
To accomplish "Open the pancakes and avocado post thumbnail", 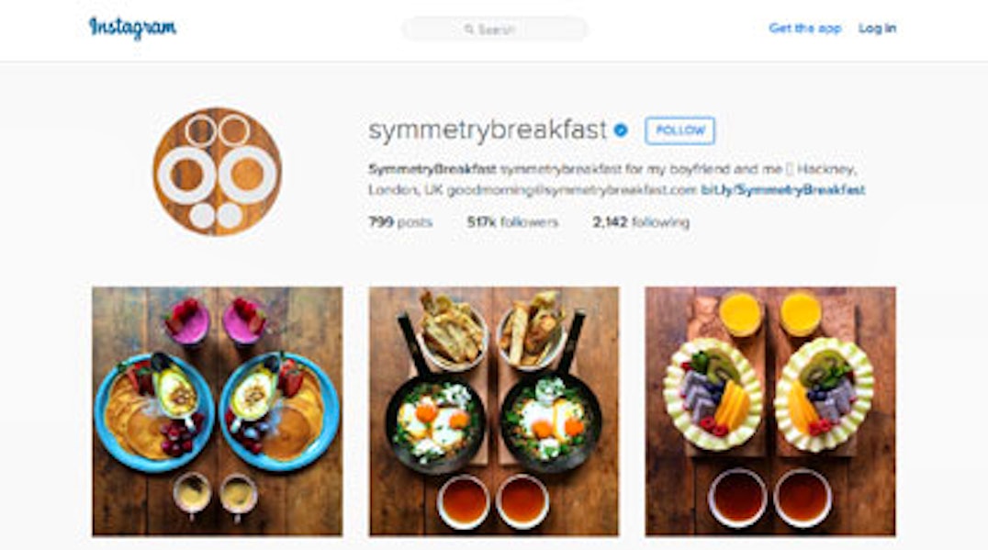I will (218, 411).
